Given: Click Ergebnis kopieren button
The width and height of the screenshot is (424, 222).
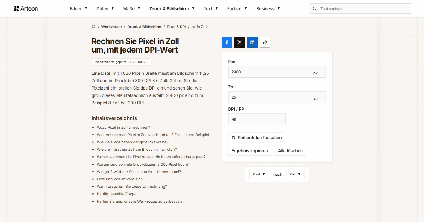Looking at the screenshot, I should pyautogui.click(x=250, y=151).
